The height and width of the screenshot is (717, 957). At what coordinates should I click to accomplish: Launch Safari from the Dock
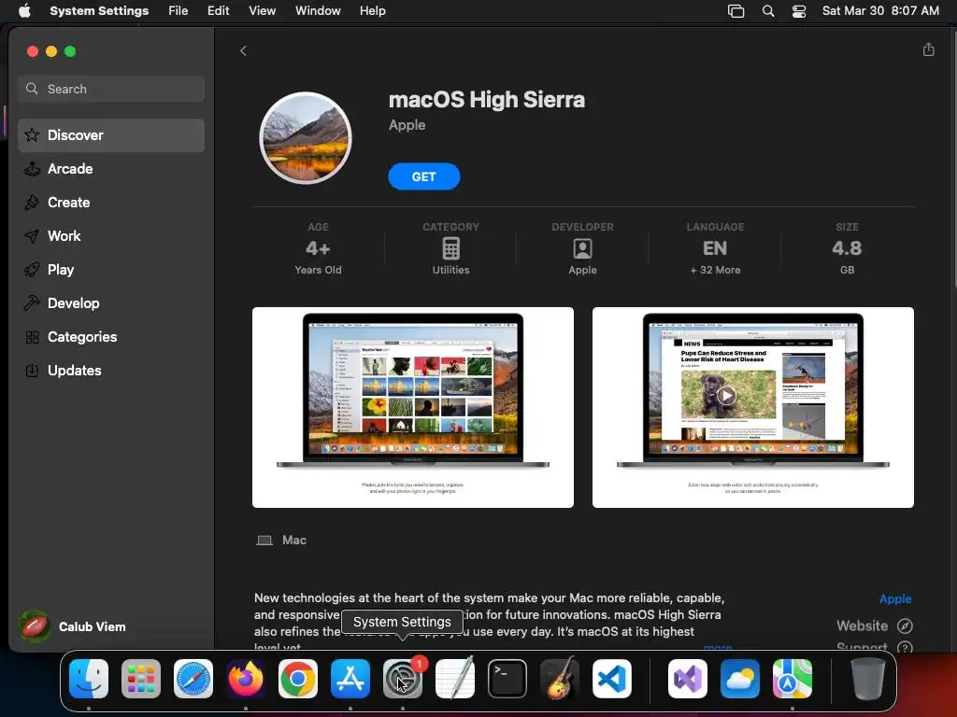(193, 679)
